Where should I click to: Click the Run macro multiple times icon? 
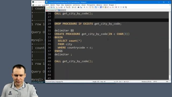coord(123,7)
